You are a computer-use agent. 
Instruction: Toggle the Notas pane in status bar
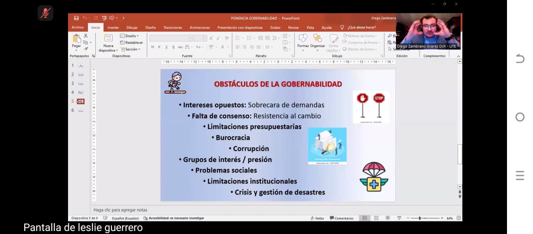click(x=317, y=218)
